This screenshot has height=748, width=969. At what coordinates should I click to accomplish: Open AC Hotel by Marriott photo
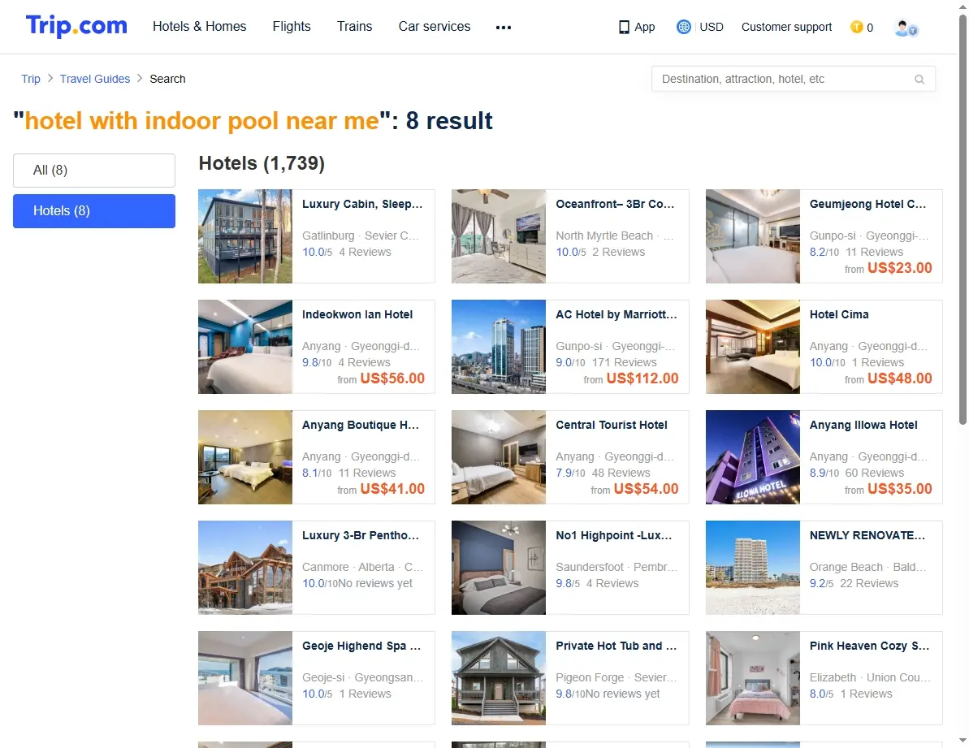[499, 347]
